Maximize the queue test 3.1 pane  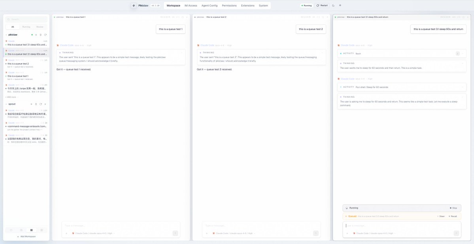463,17
